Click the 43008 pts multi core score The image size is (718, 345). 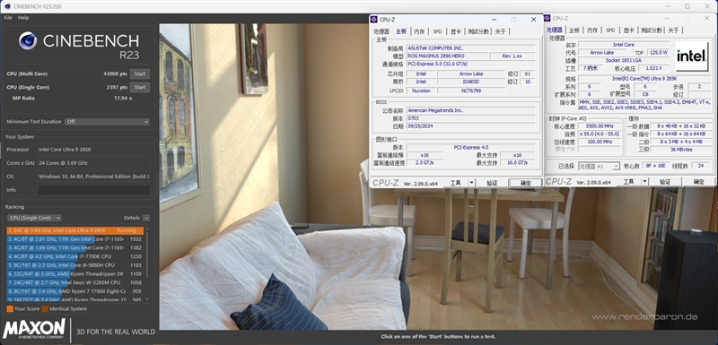click(x=116, y=73)
